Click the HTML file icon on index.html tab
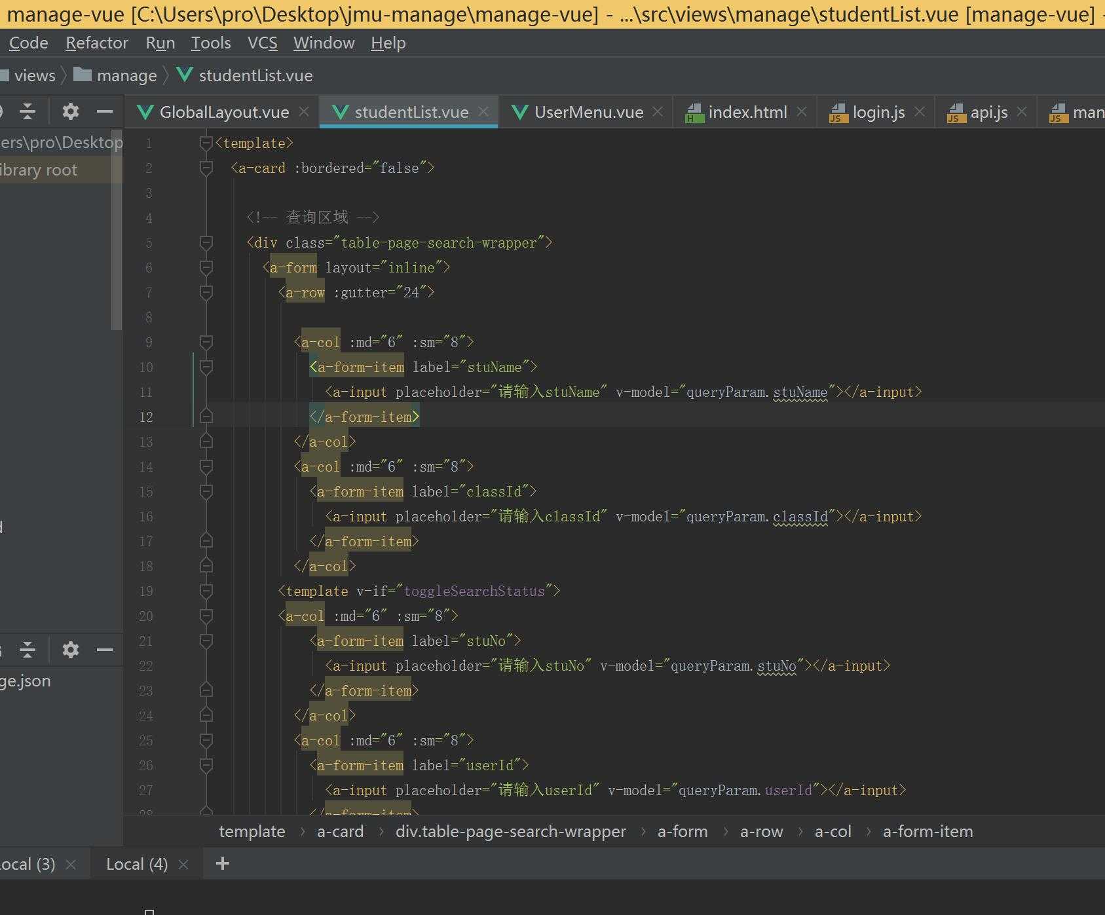The height and width of the screenshot is (915, 1105). point(694,113)
